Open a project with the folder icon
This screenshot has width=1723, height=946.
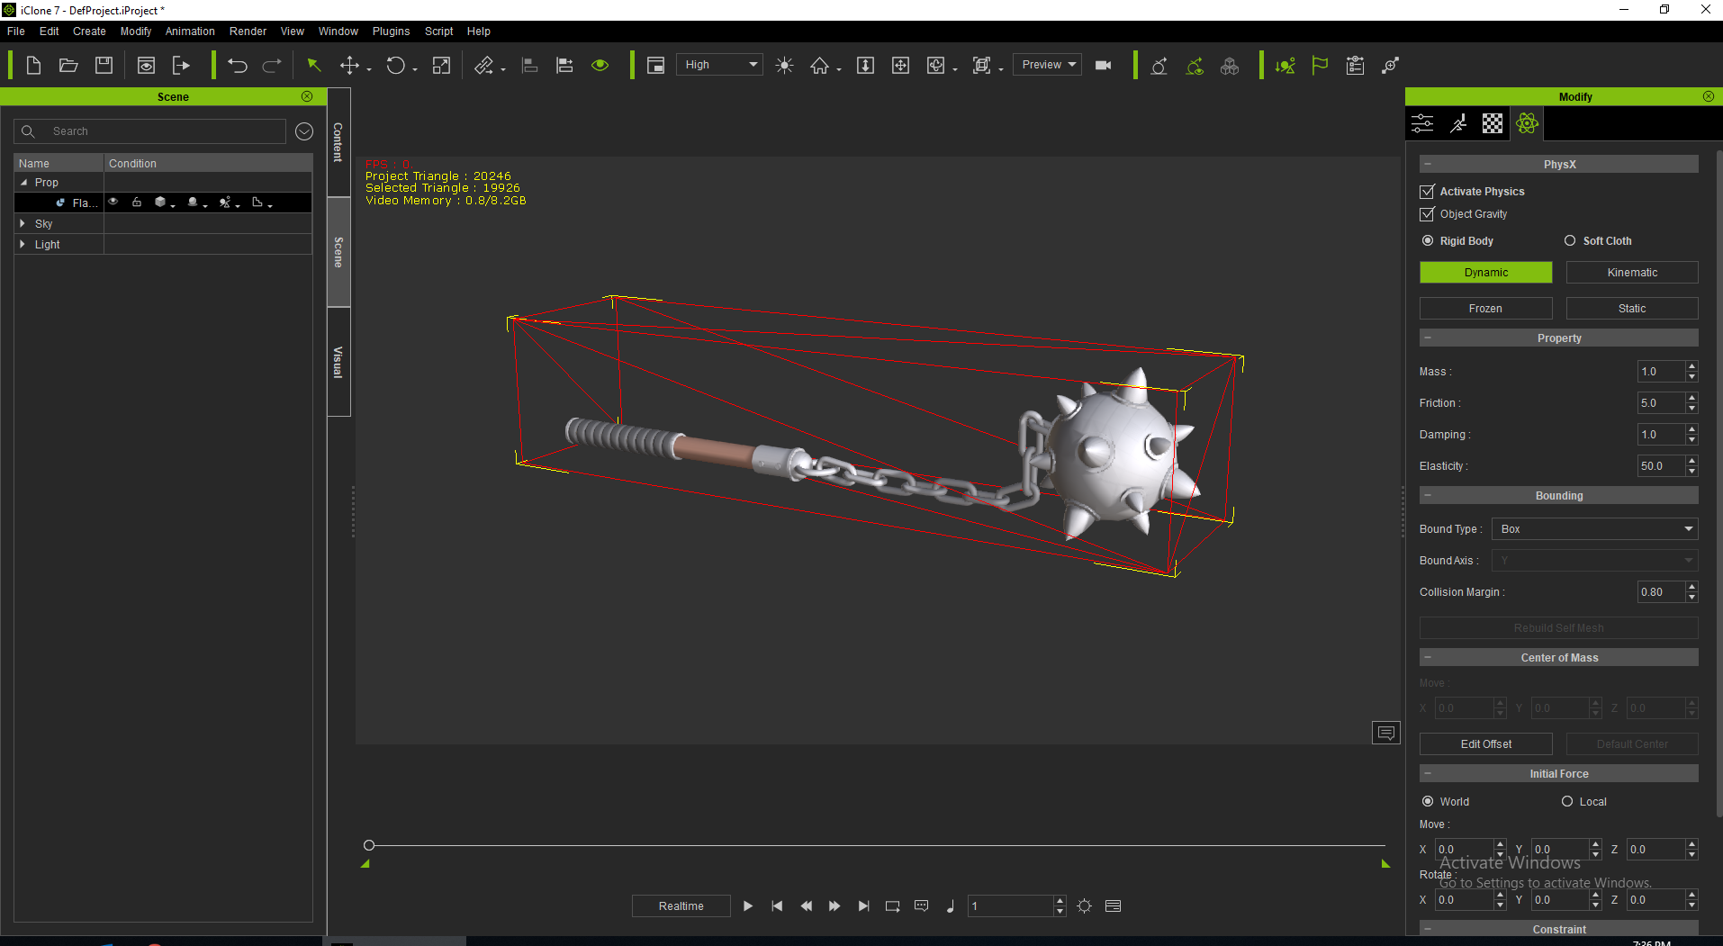[68, 65]
